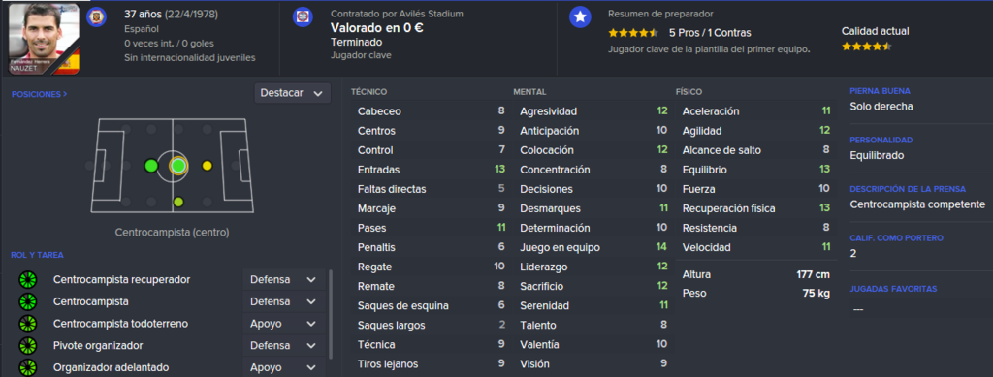Screen dimensions: 993x377
Task: Open the Destacar dropdown
Action: click(293, 93)
